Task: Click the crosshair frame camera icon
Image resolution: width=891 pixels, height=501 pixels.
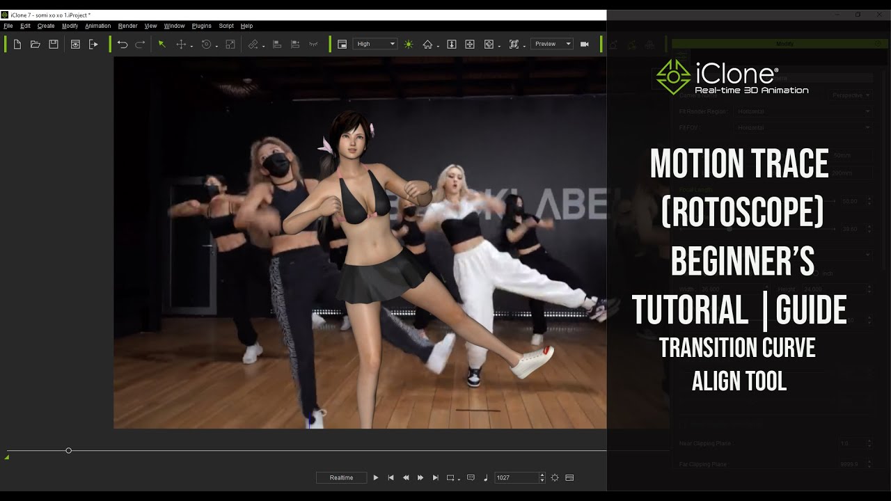Action: pos(470,44)
